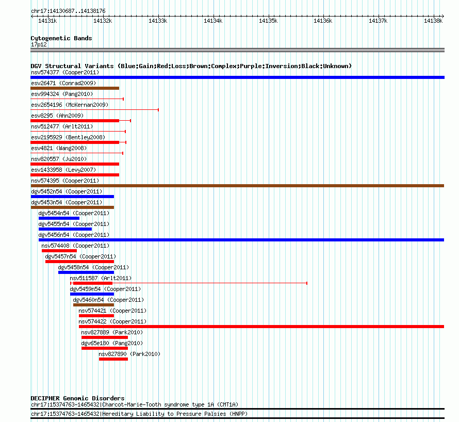Select the blue nsv574377 gain bar

tap(237, 77)
